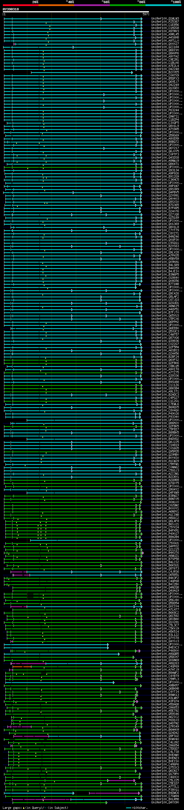Click the green ~80% legend segment

127,5
